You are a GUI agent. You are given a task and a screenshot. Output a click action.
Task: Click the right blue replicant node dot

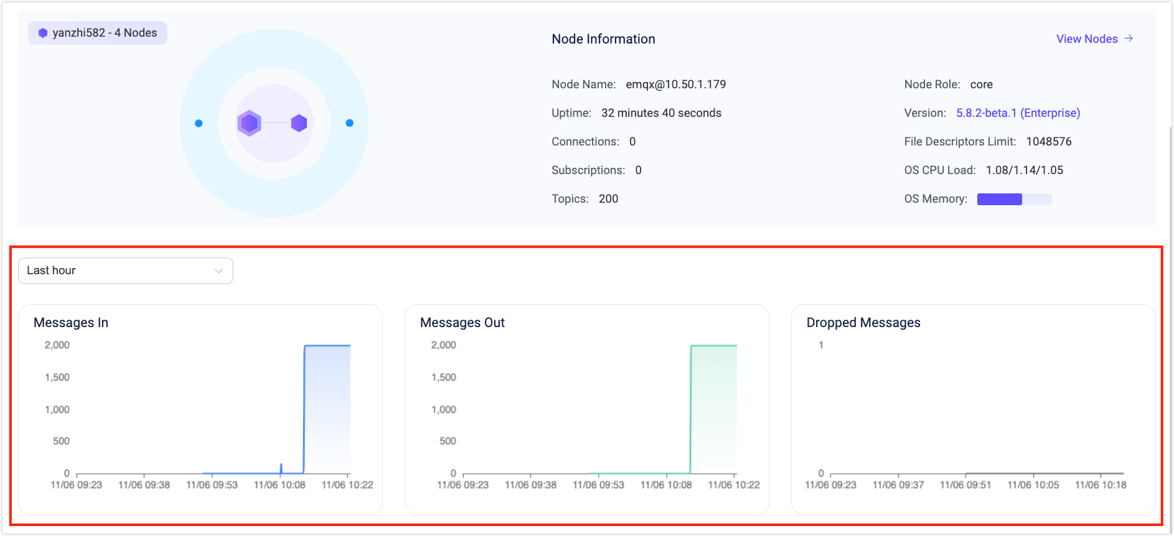(349, 123)
